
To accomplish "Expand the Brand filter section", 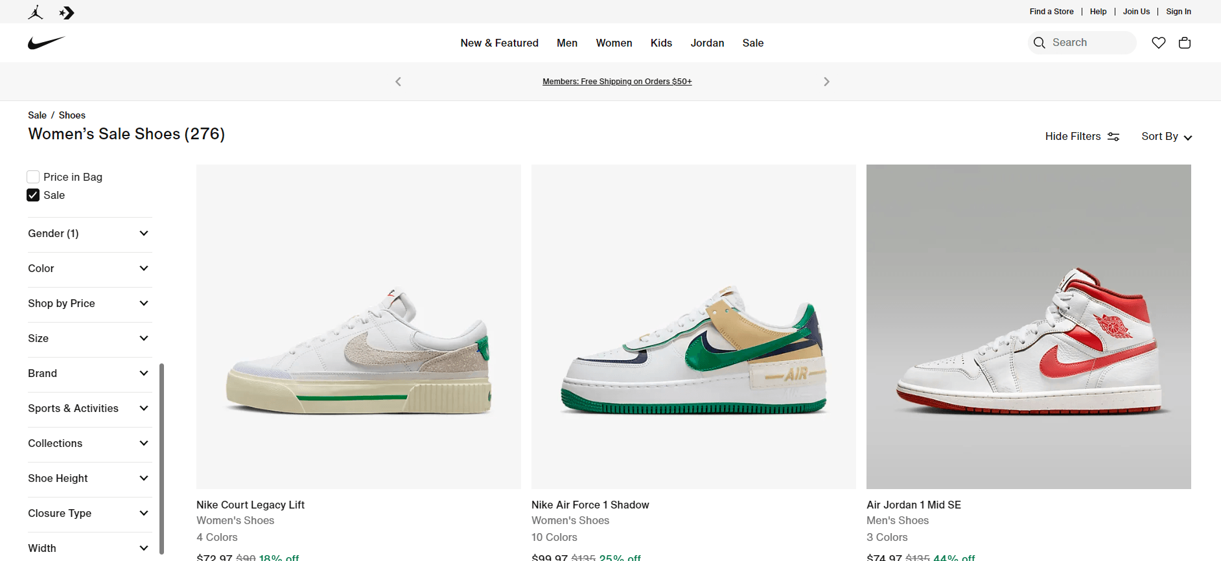I will [89, 373].
